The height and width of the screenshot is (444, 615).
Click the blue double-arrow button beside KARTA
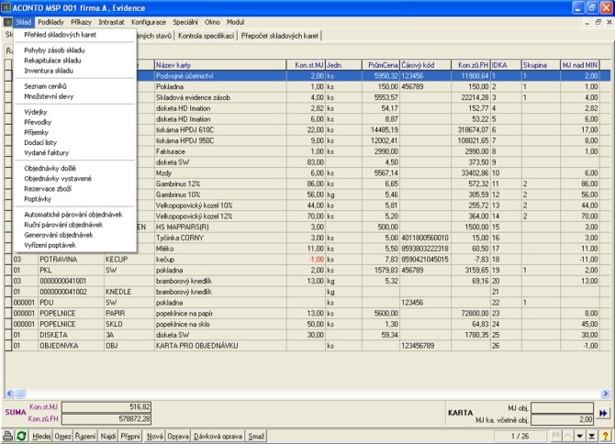603,414
